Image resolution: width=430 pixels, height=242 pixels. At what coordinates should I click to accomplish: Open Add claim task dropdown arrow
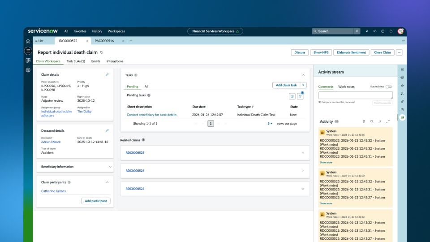pyautogui.click(x=303, y=85)
